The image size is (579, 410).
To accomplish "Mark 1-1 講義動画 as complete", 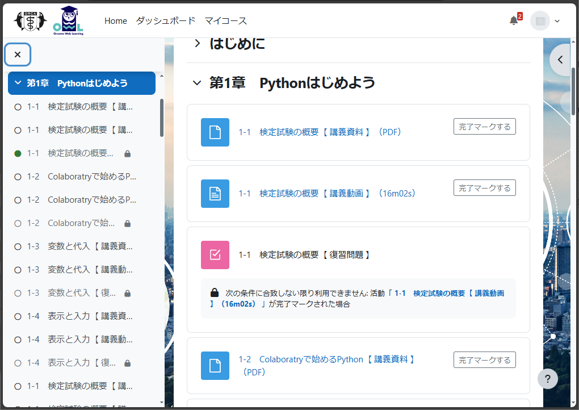I will tap(484, 188).
